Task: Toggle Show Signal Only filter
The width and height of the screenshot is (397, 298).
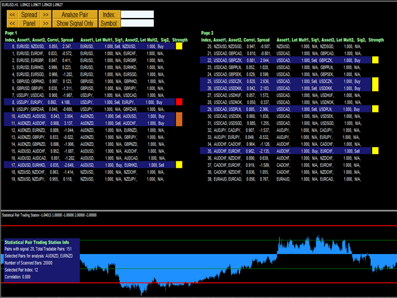Action: click(75, 23)
